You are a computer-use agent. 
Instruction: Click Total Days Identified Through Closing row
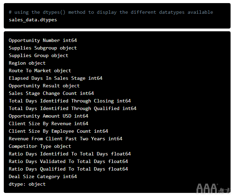pos(70,101)
